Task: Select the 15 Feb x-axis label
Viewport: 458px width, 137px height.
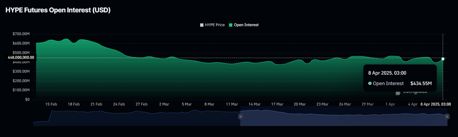Action: click(x=51, y=104)
